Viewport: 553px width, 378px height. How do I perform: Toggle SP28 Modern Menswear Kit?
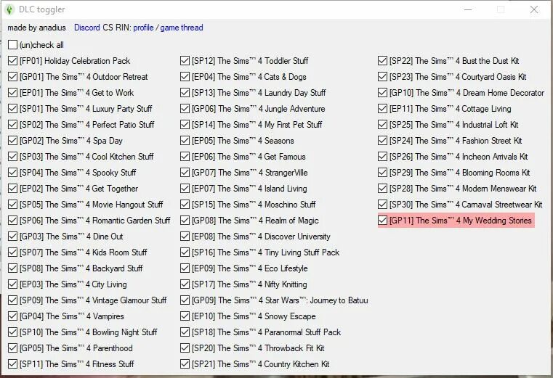coord(383,189)
